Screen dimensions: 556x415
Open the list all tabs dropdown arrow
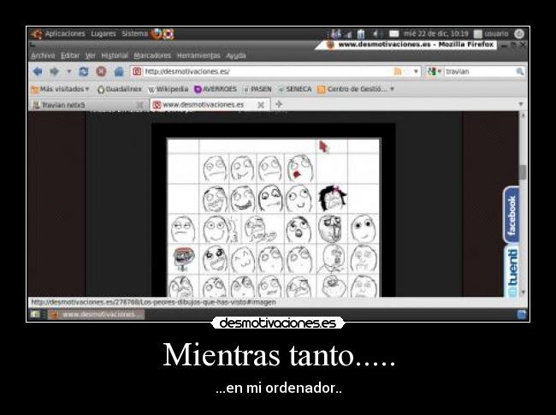click(521, 104)
